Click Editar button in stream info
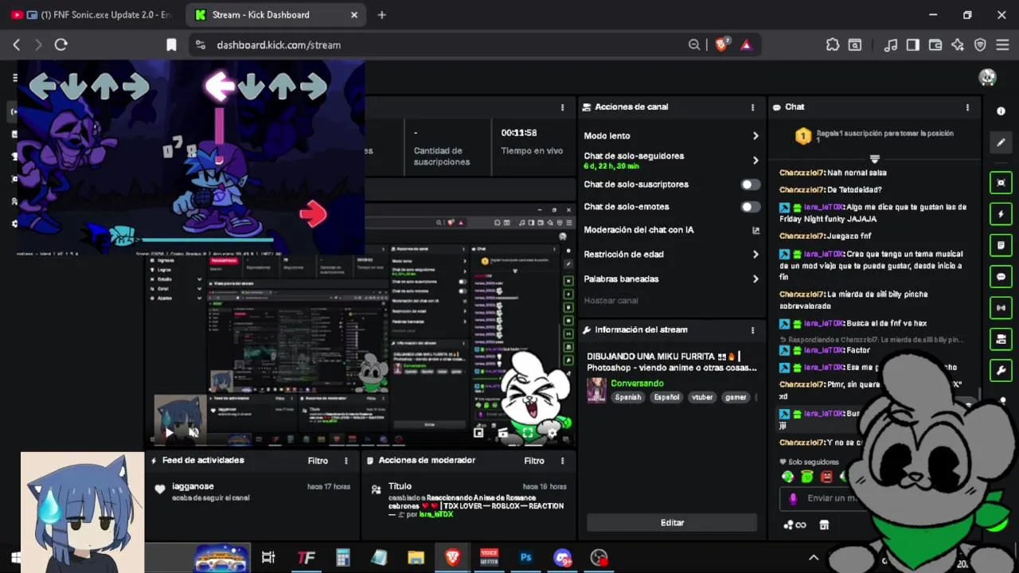 click(672, 523)
